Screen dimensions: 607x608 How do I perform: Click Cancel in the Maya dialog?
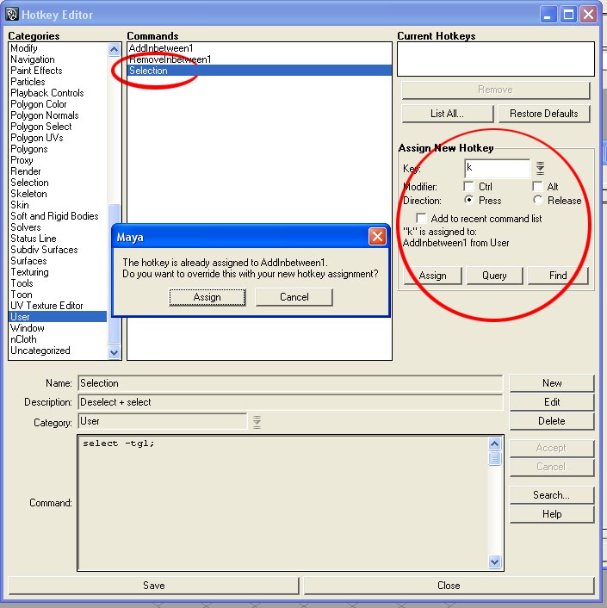coord(294,297)
